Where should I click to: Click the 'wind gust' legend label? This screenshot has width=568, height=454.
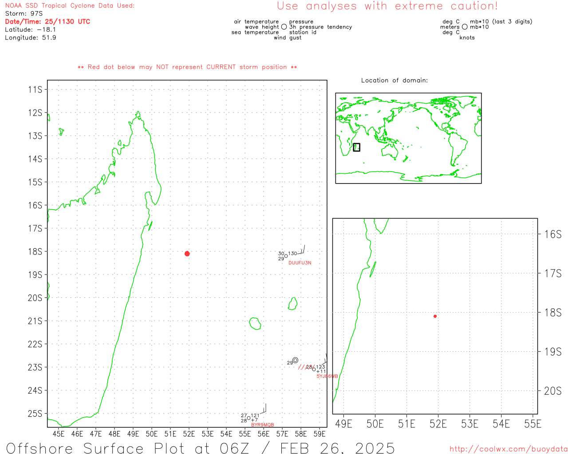(288, 38)
